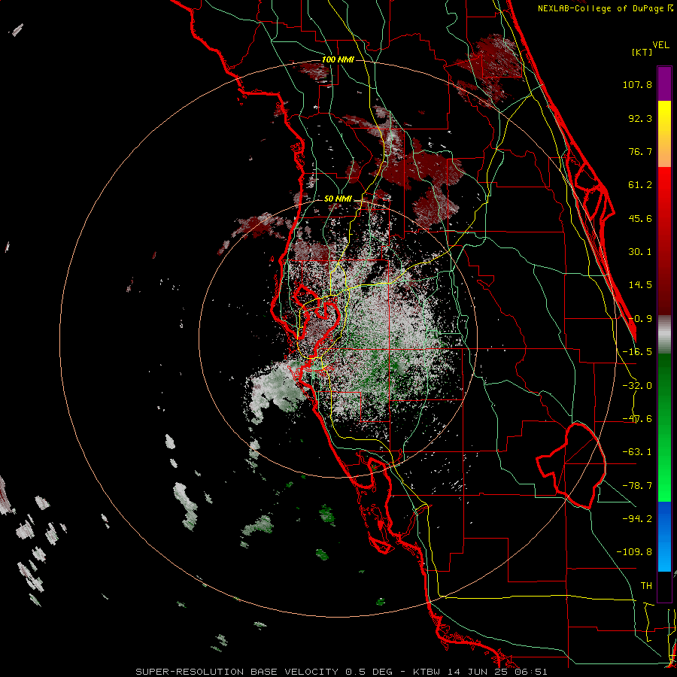The height and width of the screenshot is (677, 677).
Task: Click the -32.0 velocity scale value
Action: pos(637,386)
